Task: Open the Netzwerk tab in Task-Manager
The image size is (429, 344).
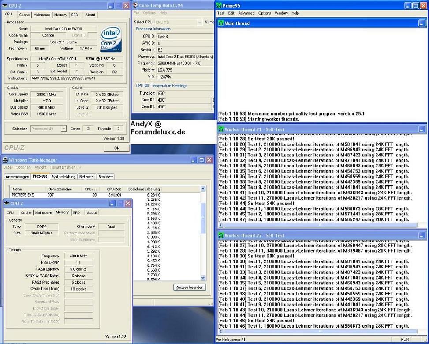Action: click(x=87, y=177)
